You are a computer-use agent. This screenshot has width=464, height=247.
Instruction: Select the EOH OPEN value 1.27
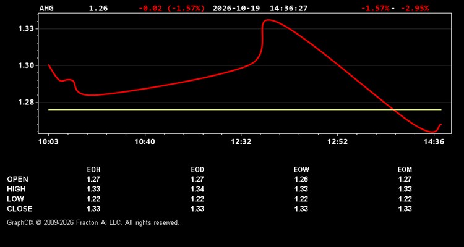[93, 179]
